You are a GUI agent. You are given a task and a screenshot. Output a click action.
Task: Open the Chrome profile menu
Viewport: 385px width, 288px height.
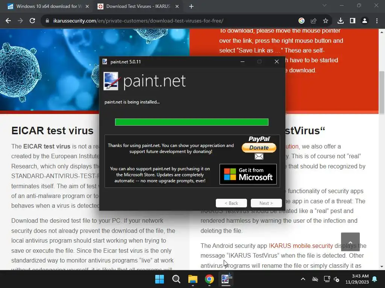365,21
